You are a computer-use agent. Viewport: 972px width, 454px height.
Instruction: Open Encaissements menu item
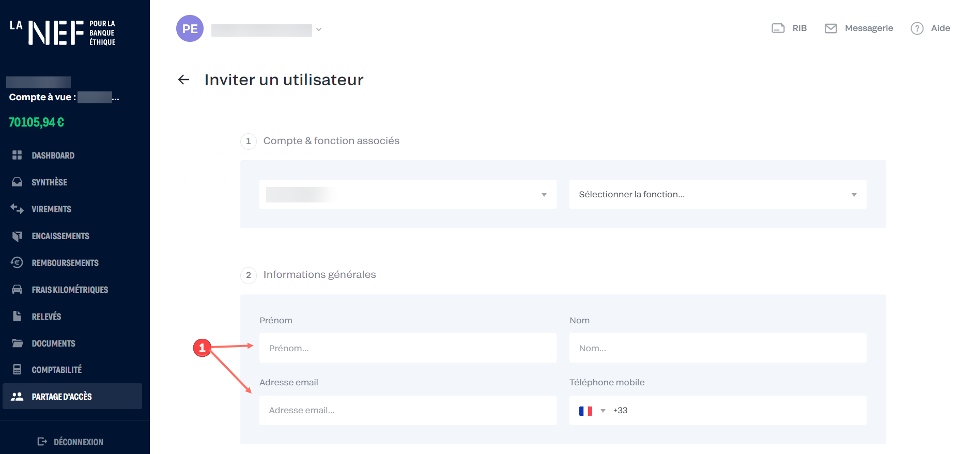click(x=60, y=236)
